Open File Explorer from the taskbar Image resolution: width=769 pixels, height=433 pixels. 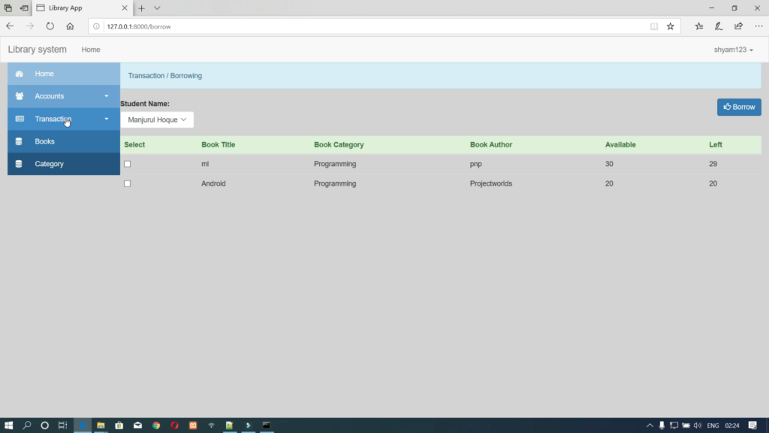tap(100, 425)
